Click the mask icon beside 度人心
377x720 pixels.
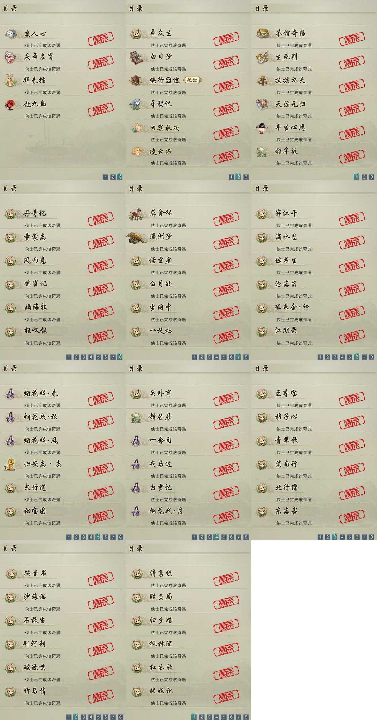[x=11, y=34]
